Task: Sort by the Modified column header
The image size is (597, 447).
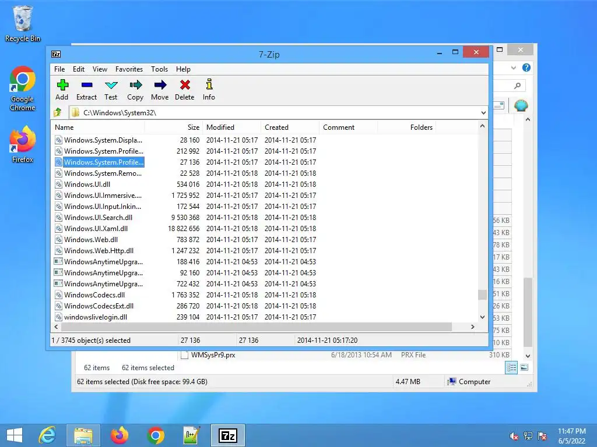Action: (231, 127)
